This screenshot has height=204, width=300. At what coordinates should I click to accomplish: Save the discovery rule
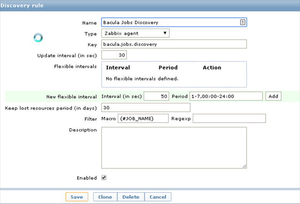tap(77, 197)
